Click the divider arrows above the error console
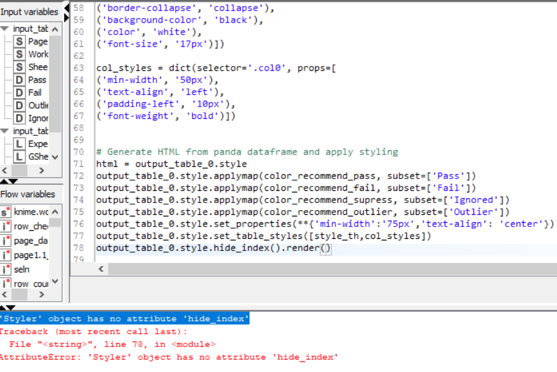 8,308
